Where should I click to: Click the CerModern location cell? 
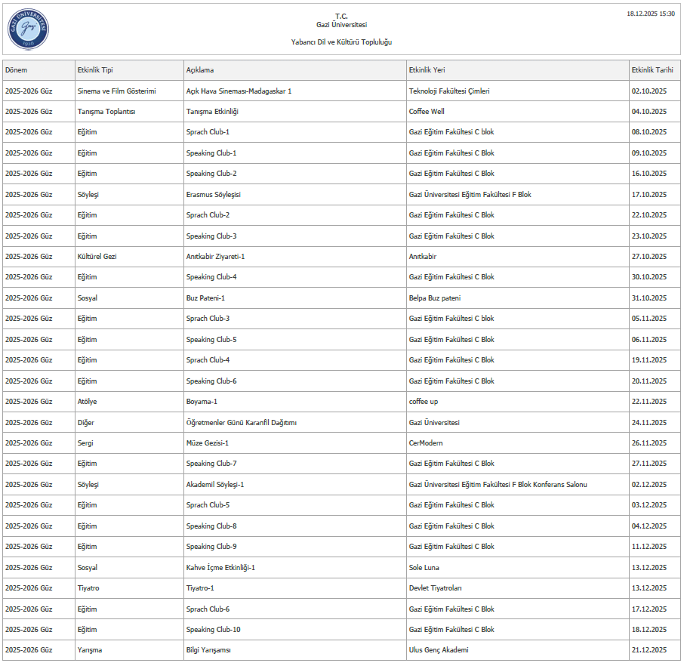pos(426,443)
